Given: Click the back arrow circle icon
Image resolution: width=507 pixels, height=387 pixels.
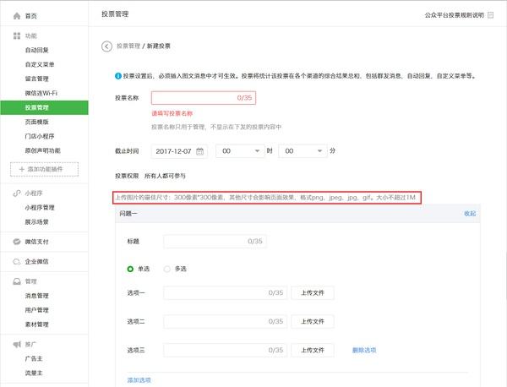Looking at the screenshot, I should pos(106,46).
